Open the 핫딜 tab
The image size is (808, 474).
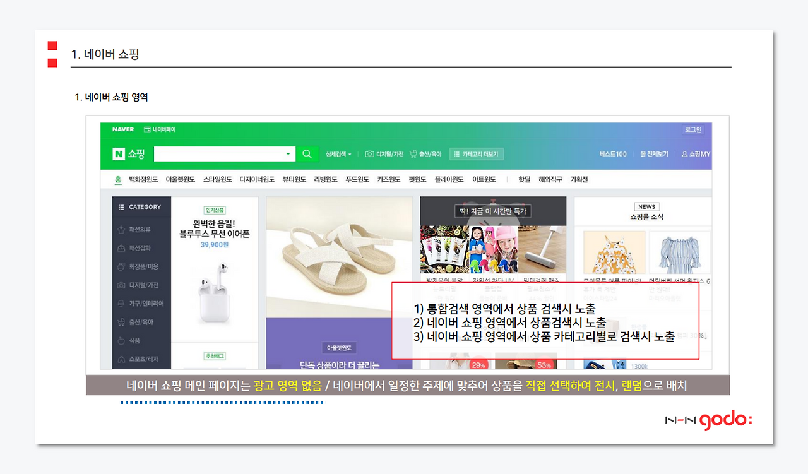(x=525, y=179)
